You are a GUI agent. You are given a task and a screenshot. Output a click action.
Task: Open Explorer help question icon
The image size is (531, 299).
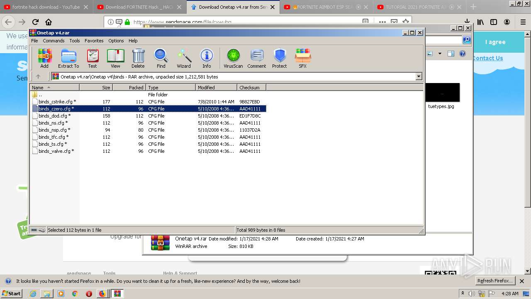[x=463, y=54]
